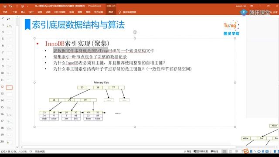Click the 操作说明搜索 search field
The width and height of the screenshot is (279, 157).
(129, 12)
